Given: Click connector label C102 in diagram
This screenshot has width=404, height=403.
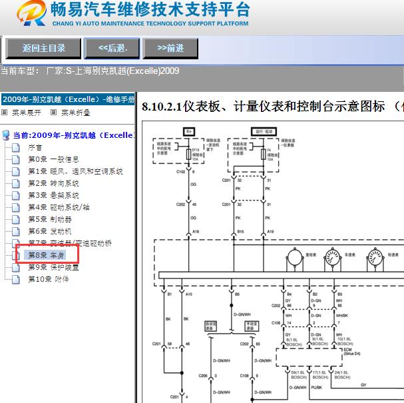Looking at the screenshot, I should click(180, 172).
